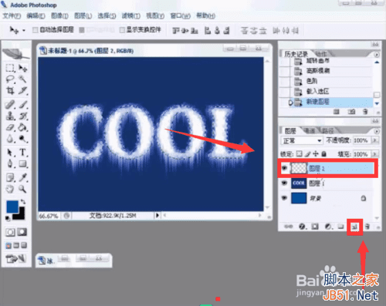Select the Slice tool
The image size is (386, 306).
click(x=22, y=90)
